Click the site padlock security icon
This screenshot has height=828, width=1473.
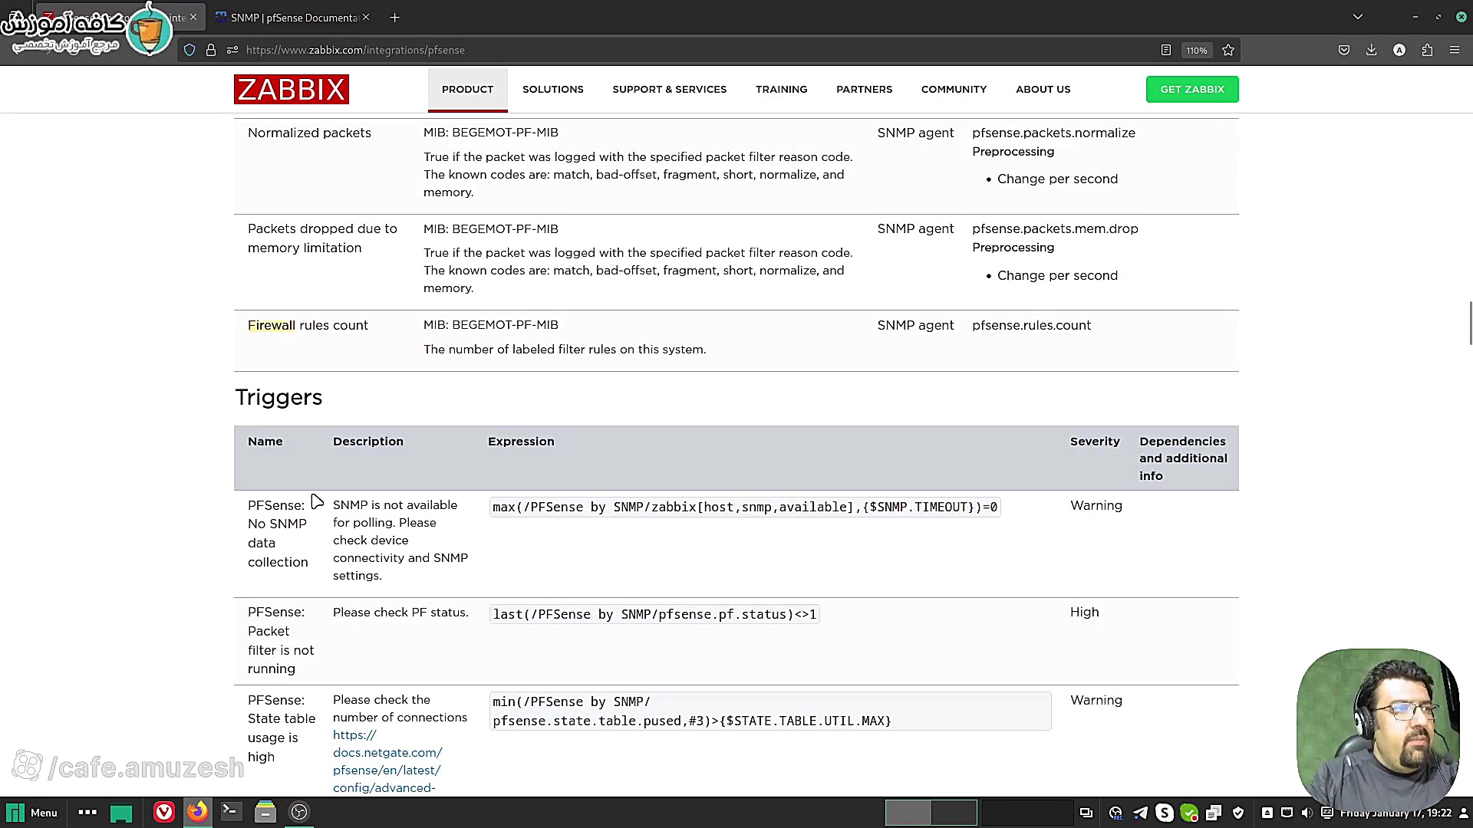coord(211,50)
